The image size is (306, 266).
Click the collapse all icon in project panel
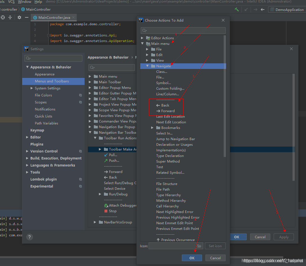coord(10,17)
